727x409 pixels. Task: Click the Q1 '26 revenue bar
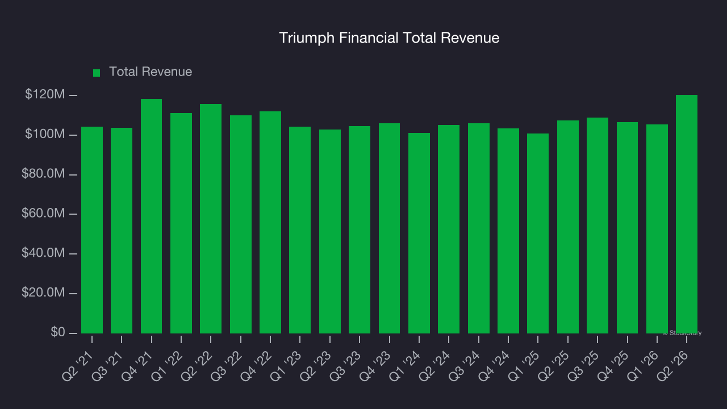pos(657,229)
